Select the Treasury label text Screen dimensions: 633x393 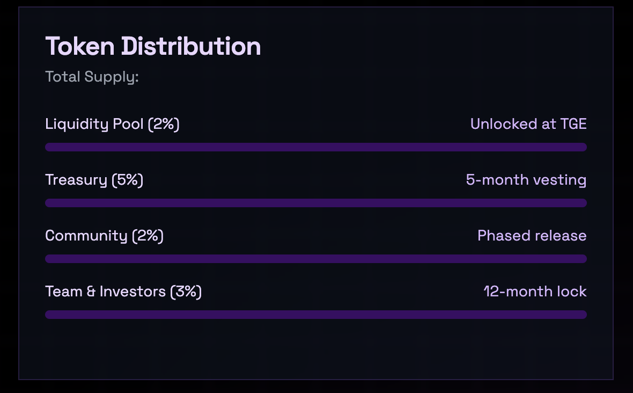tap(76, 180)
